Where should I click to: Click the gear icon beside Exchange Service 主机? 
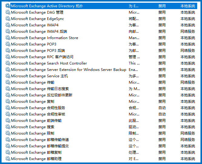[8, 76]
